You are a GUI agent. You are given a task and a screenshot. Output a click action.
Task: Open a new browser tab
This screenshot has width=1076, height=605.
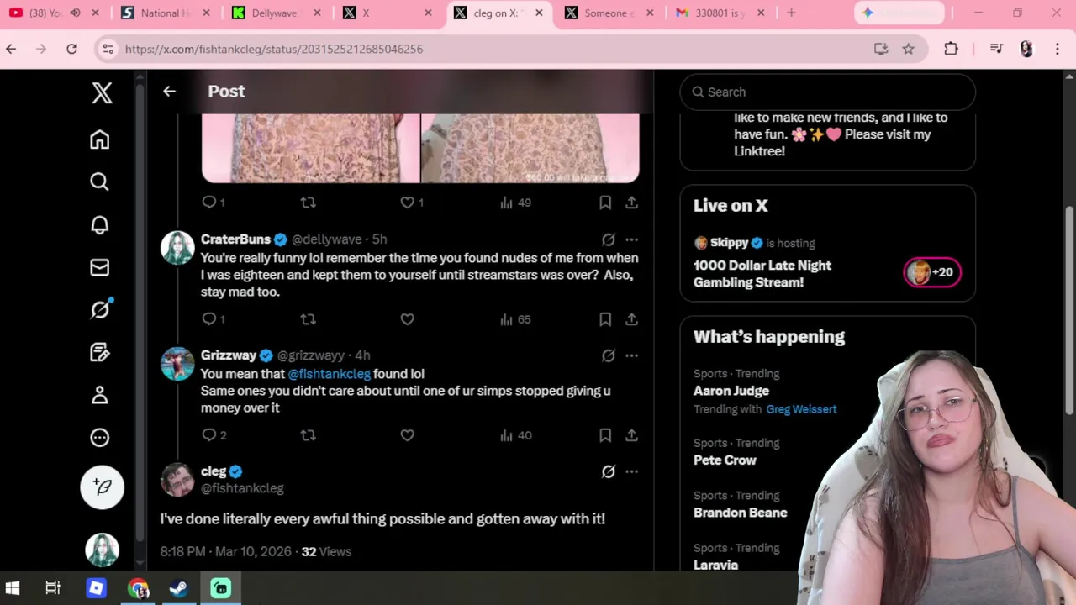(x=791, y=13)
